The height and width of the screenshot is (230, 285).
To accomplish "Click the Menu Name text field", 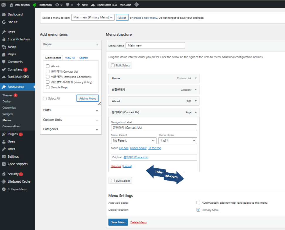I will [x=155, y=46].
